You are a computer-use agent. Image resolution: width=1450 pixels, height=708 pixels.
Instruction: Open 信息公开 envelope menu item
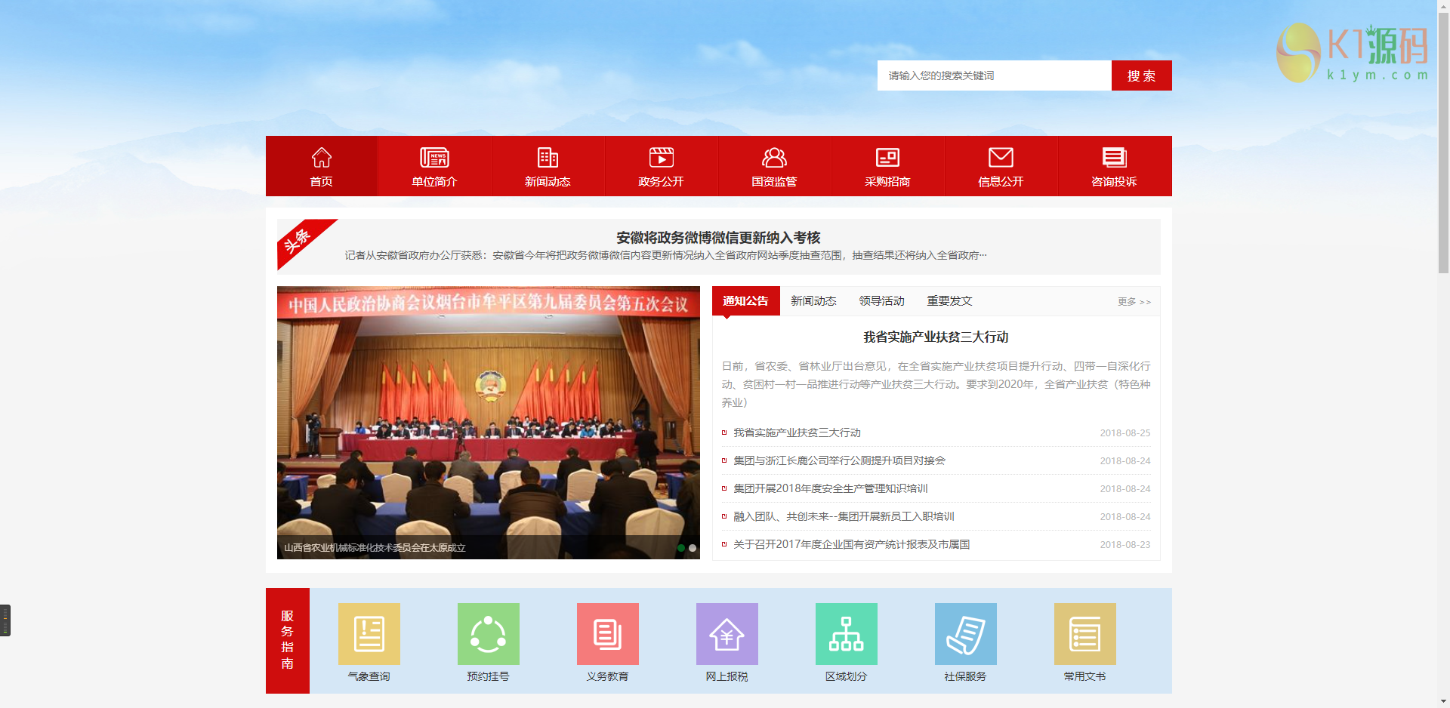tap(1001, 166)
